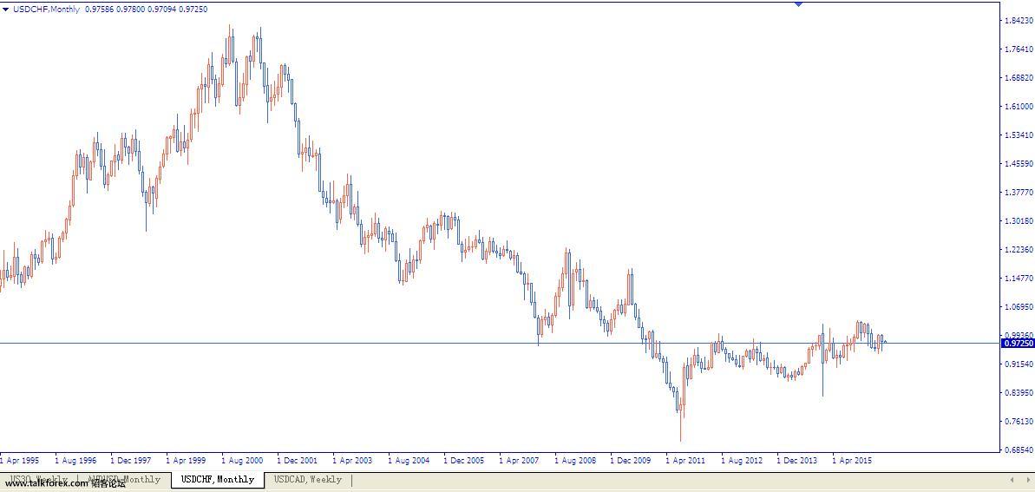The height and width of the screenshot is (492, 1035).
Task: Click the 1 Apr 2011 date label
Action: (x=686, y=460)
